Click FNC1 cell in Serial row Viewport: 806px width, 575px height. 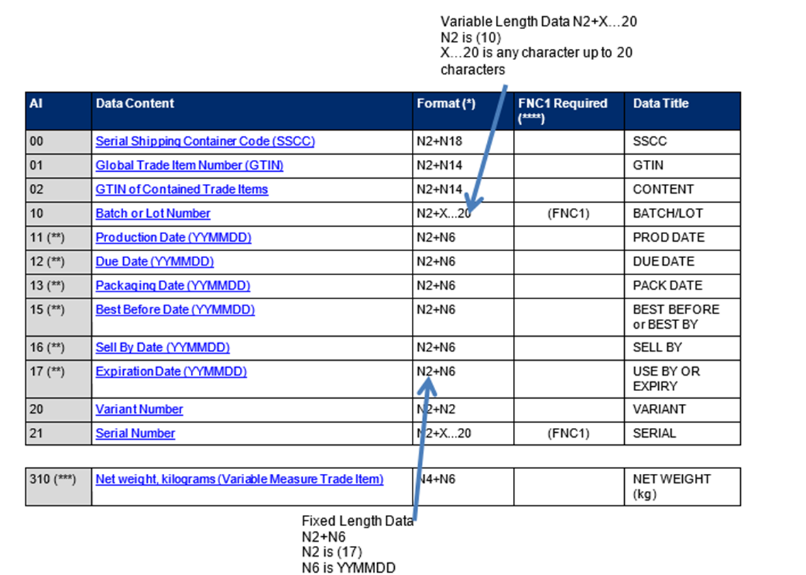tap(569, 434)
